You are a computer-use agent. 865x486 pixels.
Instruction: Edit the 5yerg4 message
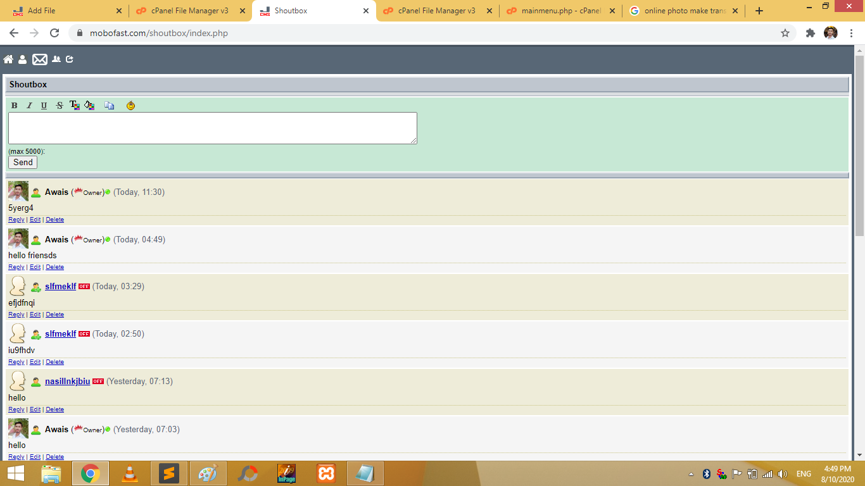tap(35, 220)
